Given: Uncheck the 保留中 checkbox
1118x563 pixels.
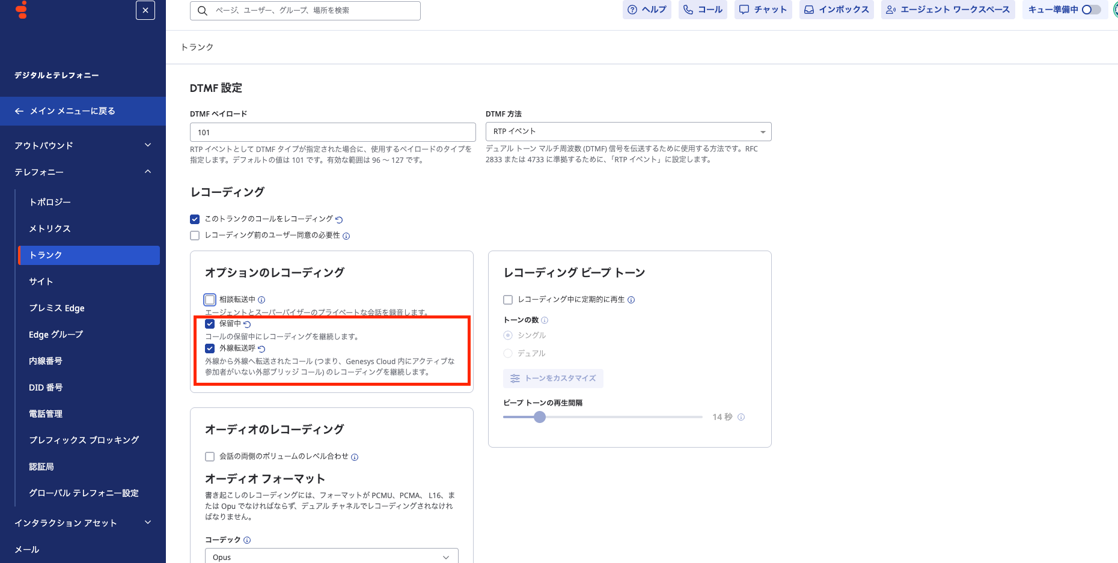Looking at the screenshot, I should pos(210,324).
